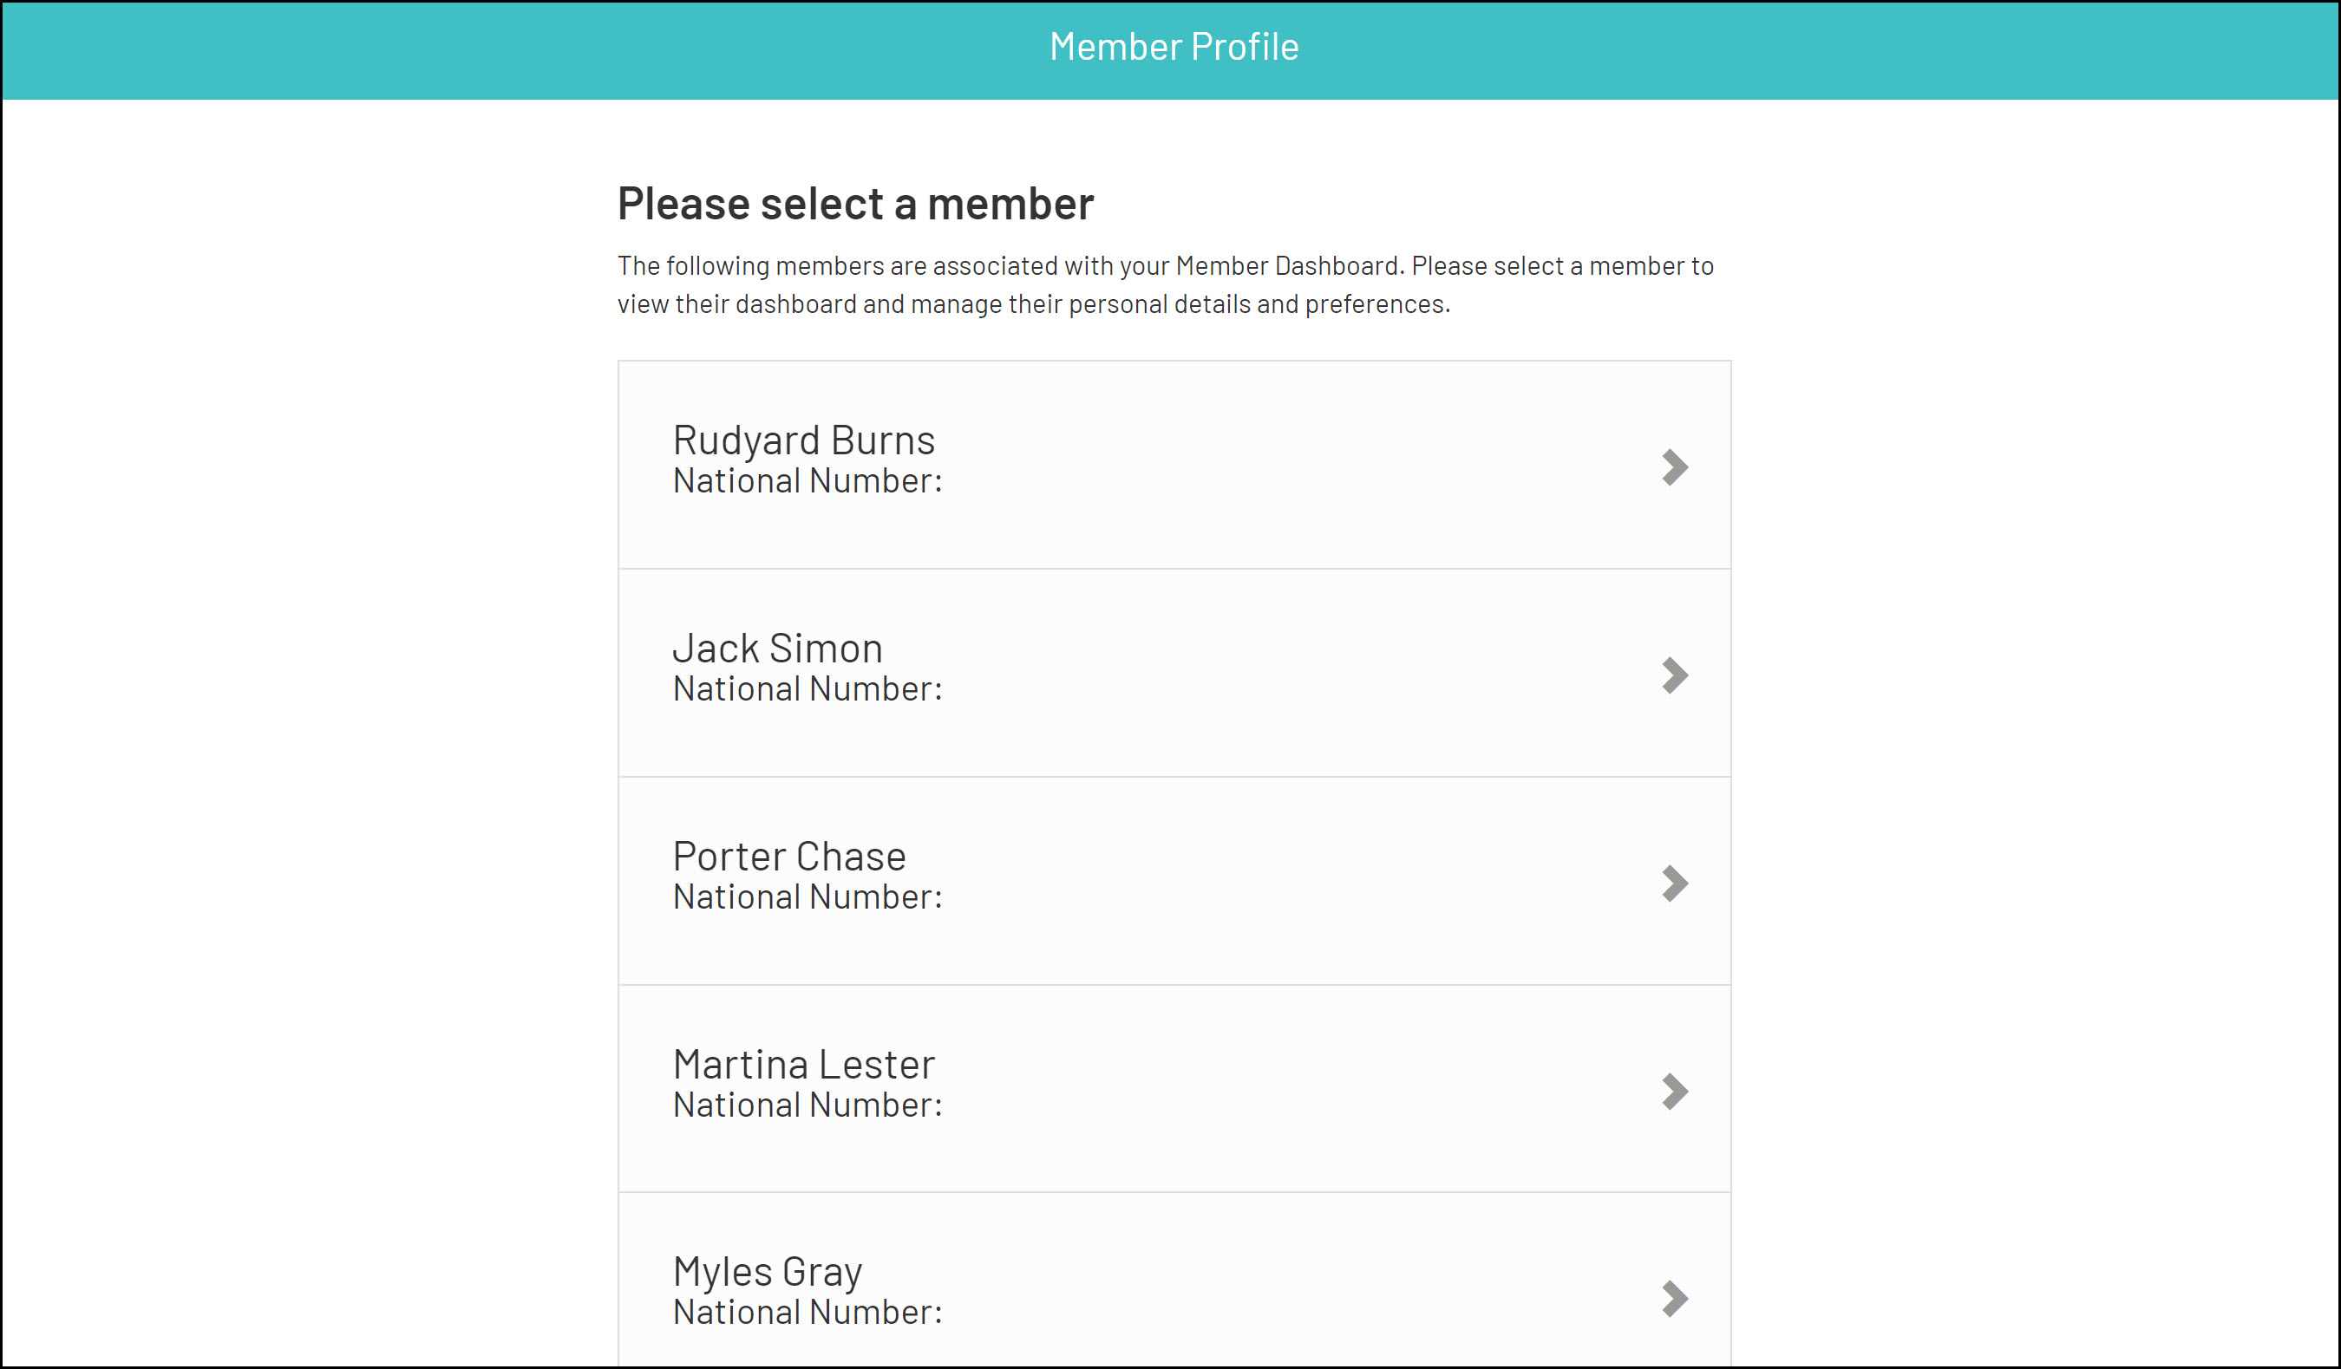This screenshot has width=2341, height=1369.
Task: Select the Jack Simon member name
Action: tap(777, 649)
